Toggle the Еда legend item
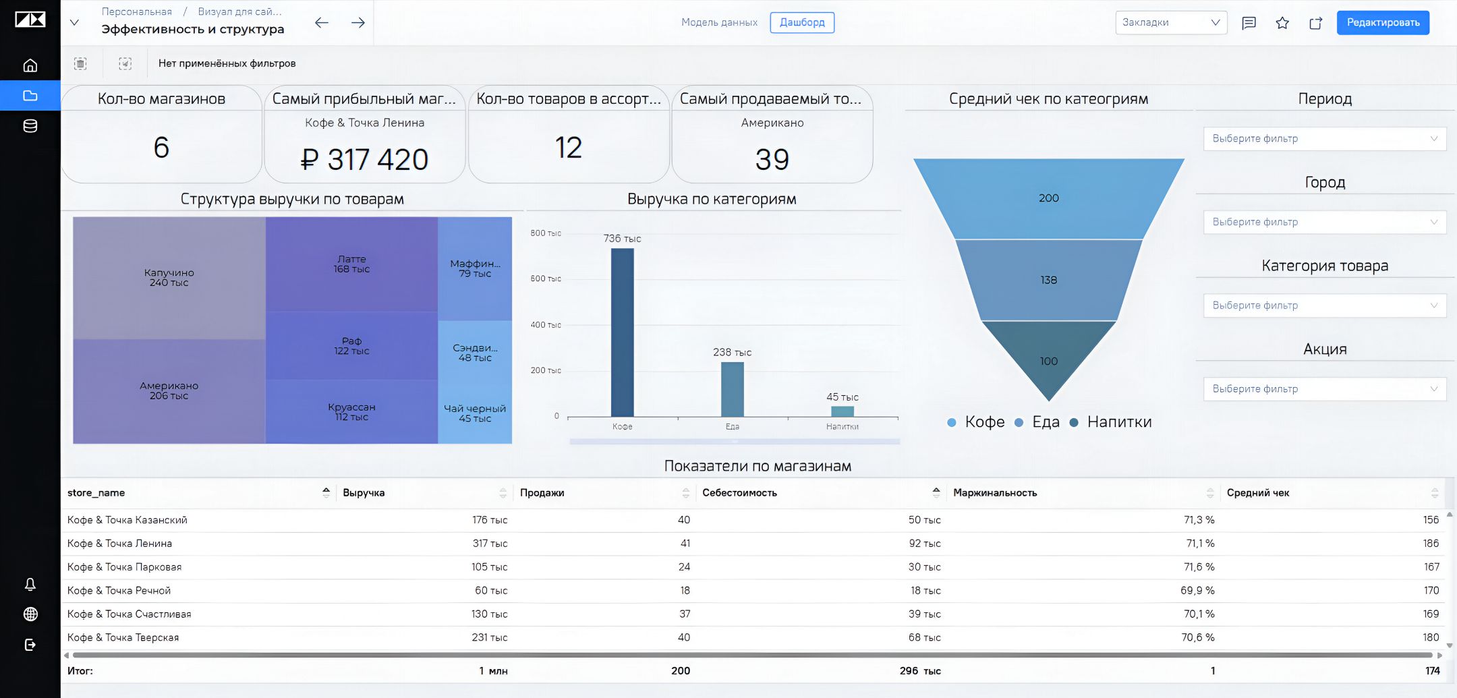Viewport: 1457px width, 698px height. (x=1037, y=422)
